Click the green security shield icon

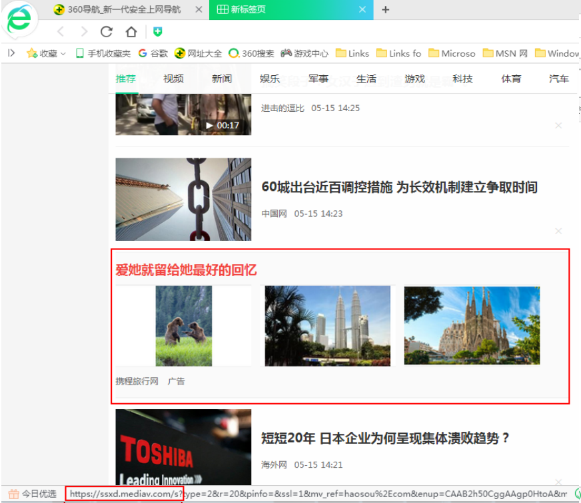[157, 32]
